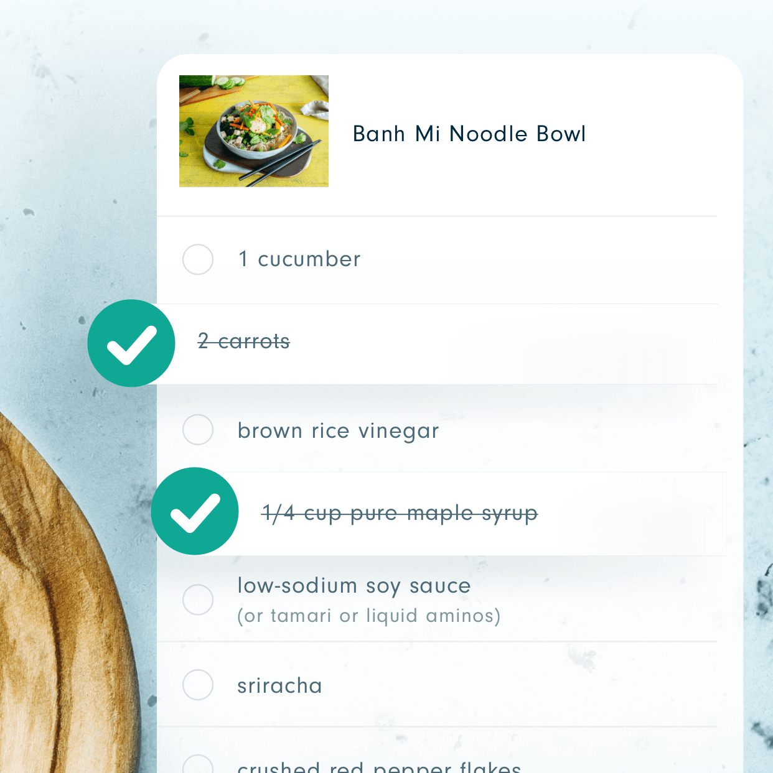Select the low-sodium soy sauce text
Viewport: 773px width, 773px height.
(354, 586)
